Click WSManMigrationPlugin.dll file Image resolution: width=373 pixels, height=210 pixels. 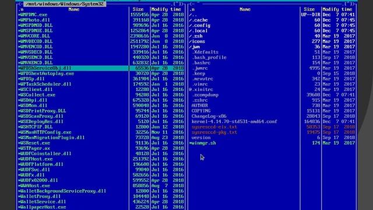coord(101,138)
